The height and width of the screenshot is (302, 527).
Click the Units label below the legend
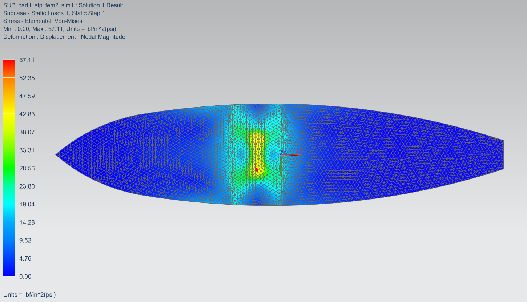click(x=29, y=295)
